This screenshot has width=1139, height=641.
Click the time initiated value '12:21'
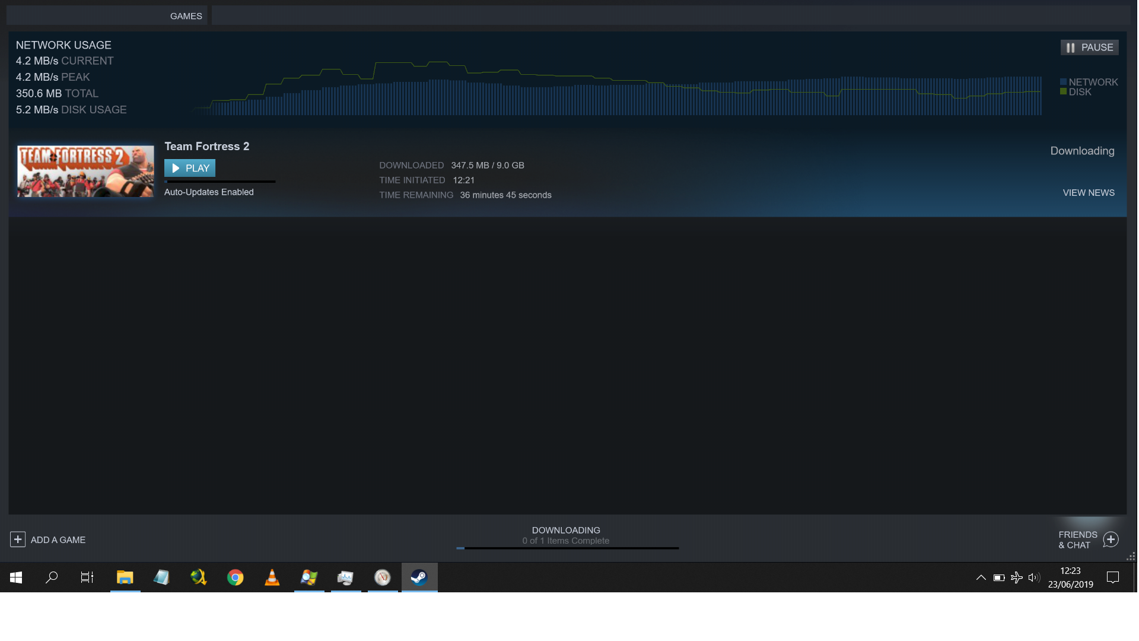[463, 180]
